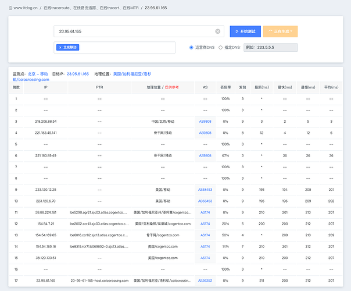The width and height of the screenshot is (351, 291).
Task: Open AS9808 link in hop 3
Action: tap(205, 122)
